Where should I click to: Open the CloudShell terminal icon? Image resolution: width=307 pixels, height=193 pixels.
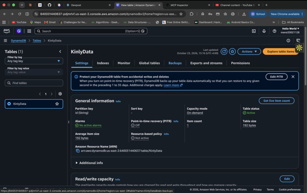click(254, 31)
